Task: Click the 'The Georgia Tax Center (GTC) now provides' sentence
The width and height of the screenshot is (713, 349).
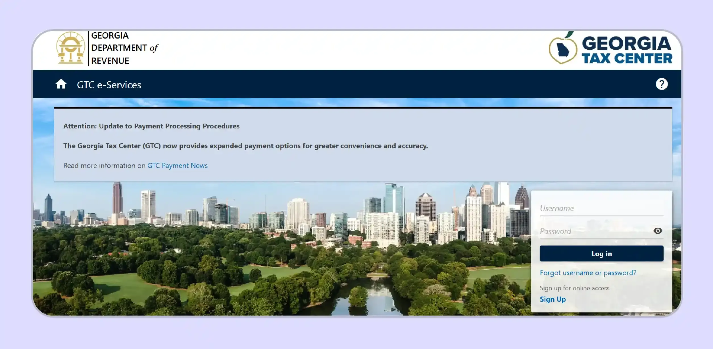Action: pyautogui.click(x=245, y=146)
